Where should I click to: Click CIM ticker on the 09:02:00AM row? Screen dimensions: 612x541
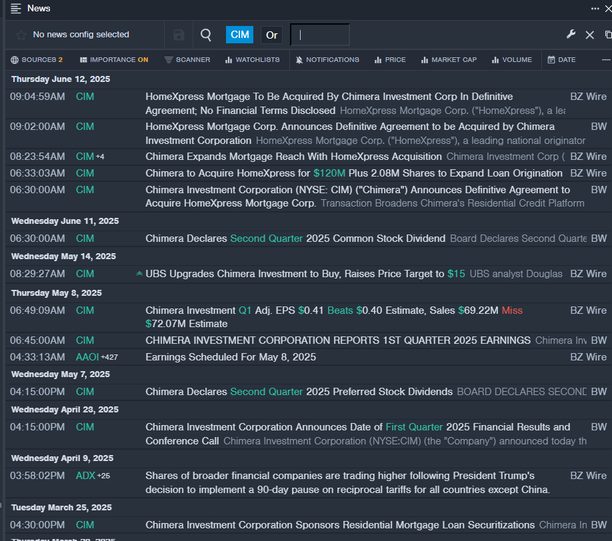click(85, 127)
